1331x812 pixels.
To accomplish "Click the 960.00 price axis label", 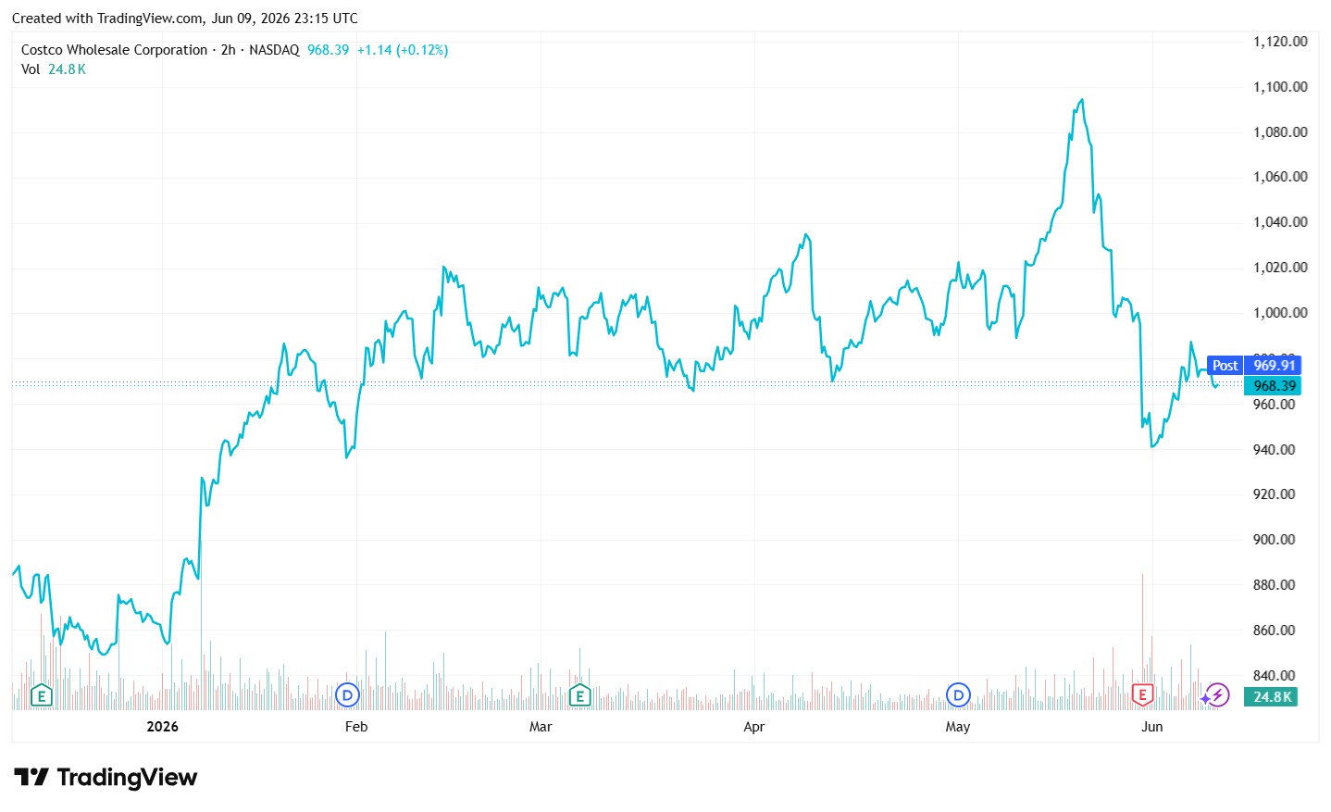I will pos(1275,405).
